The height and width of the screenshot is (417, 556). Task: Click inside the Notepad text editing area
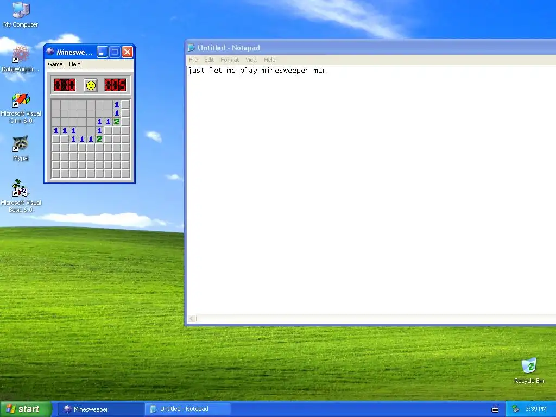[x=371, y=190]
